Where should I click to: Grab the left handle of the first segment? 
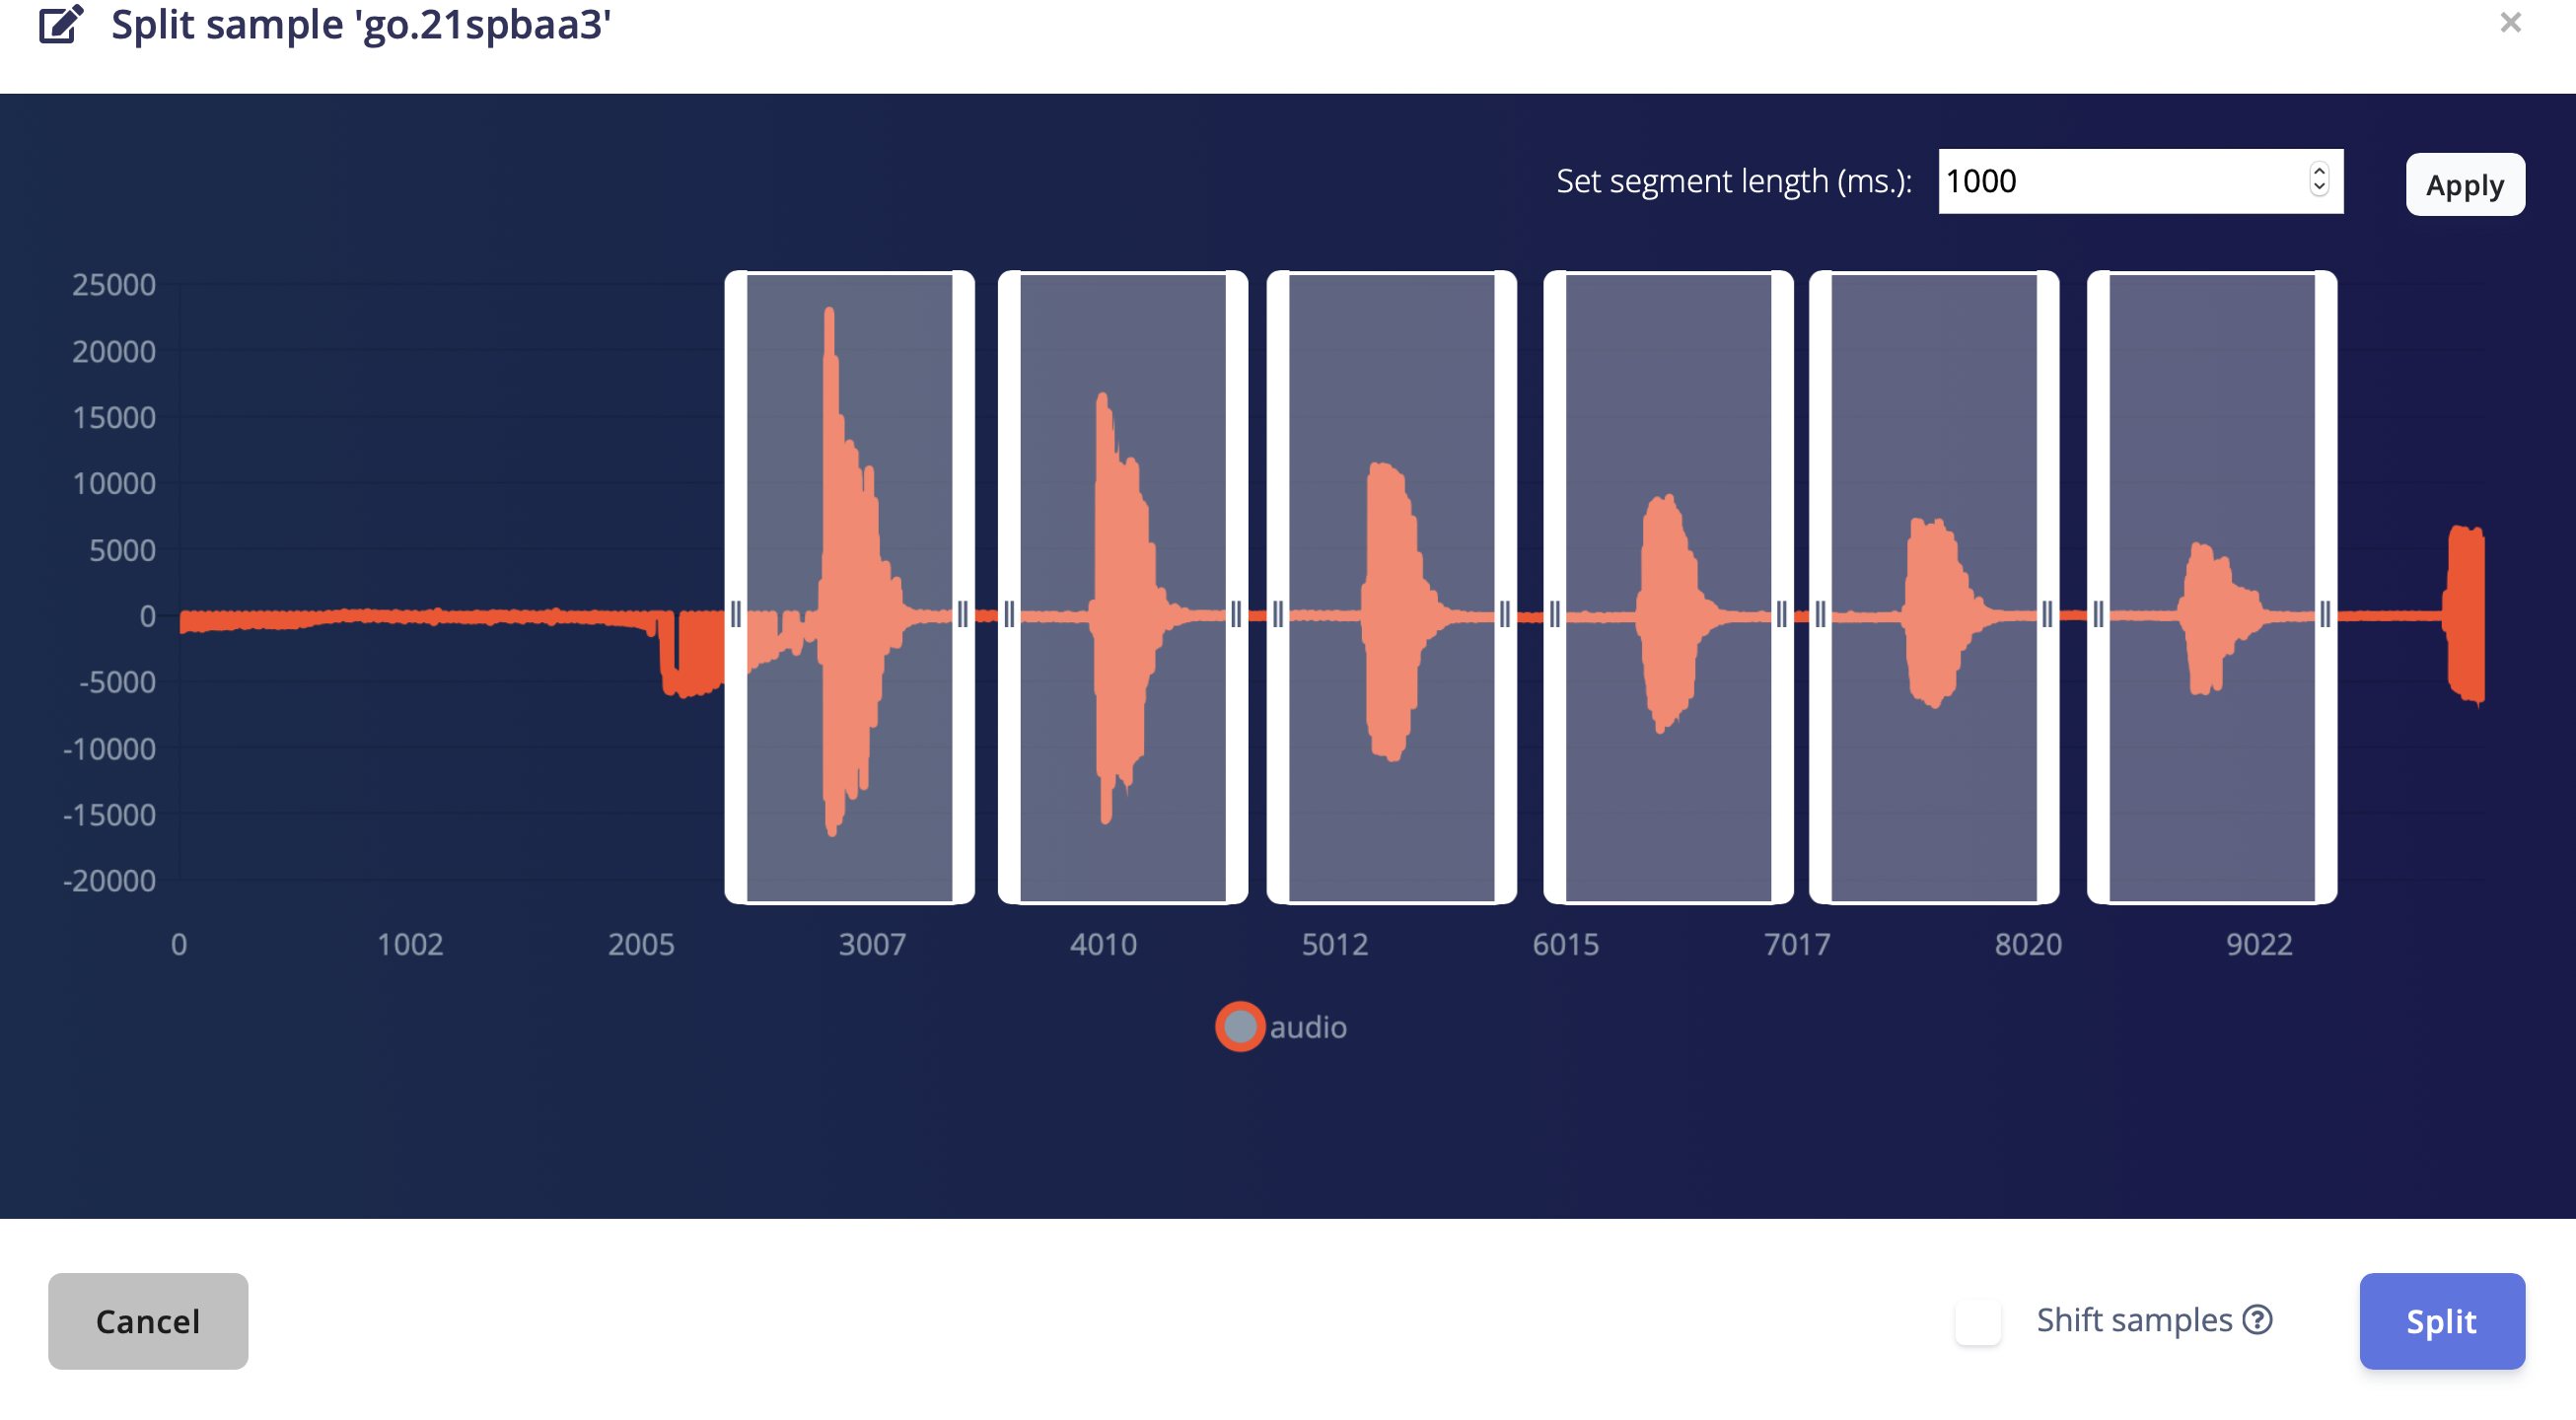coord(736,614)
